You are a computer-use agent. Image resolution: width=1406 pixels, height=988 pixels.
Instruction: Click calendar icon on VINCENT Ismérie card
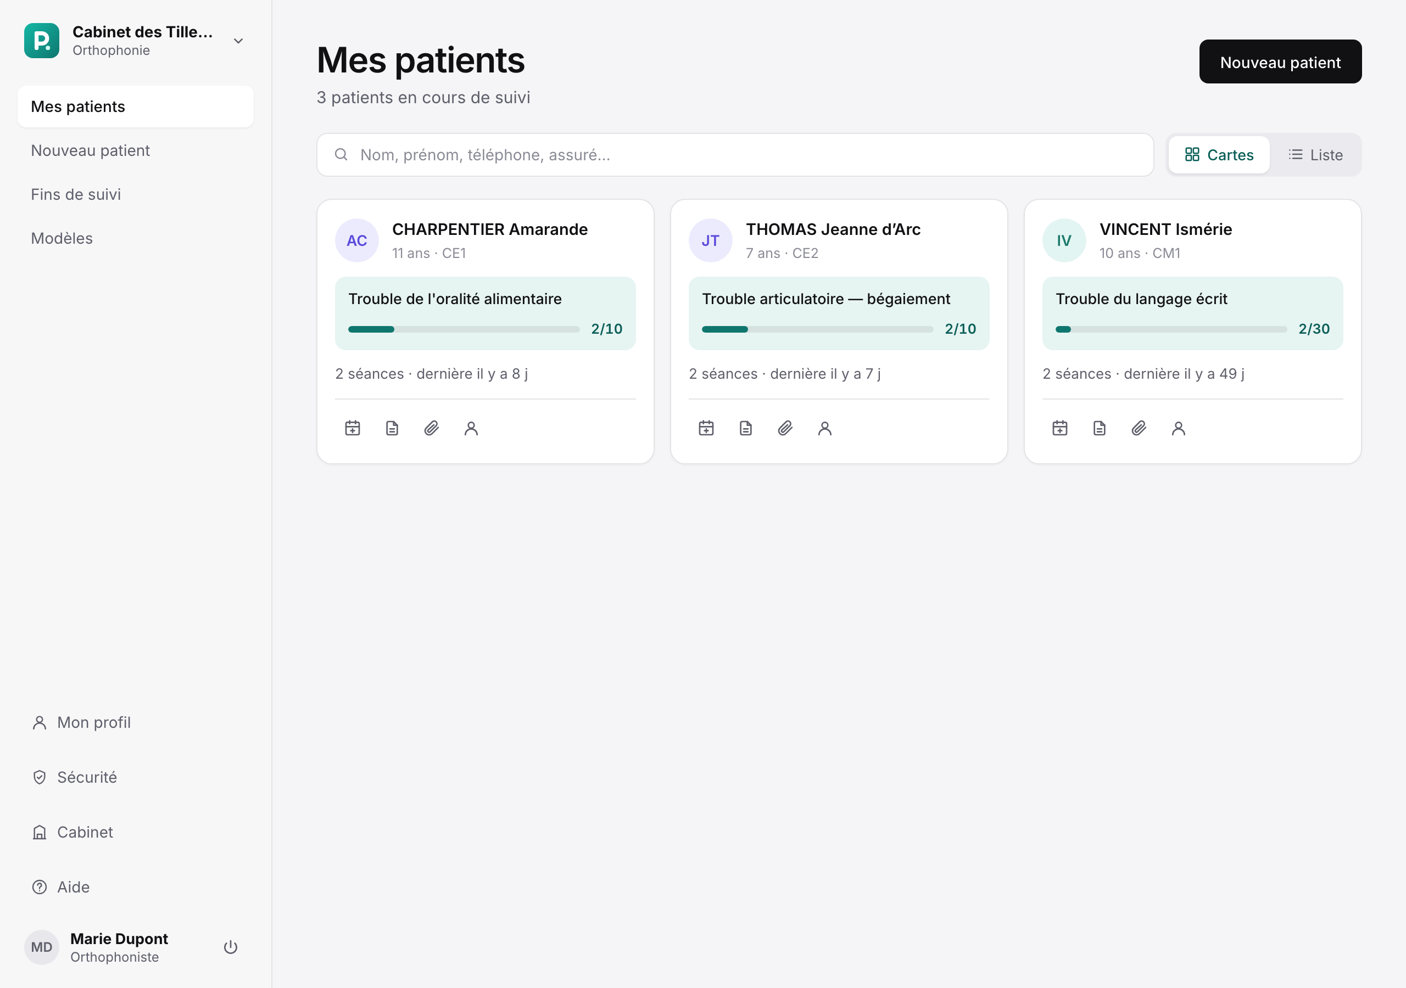pos(1060,428)
